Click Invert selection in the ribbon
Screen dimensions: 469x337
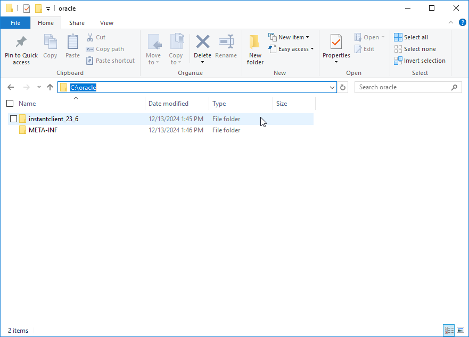point(419,61)
